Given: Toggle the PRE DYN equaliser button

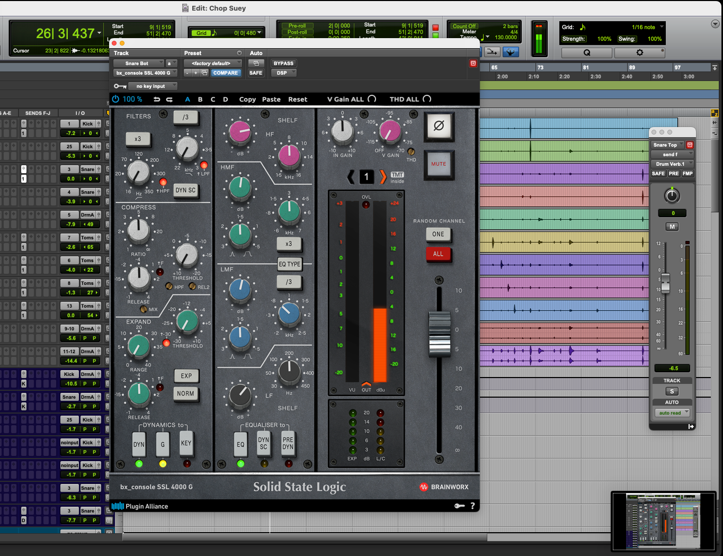Looking at the screenshot, I should pos(288,443).
